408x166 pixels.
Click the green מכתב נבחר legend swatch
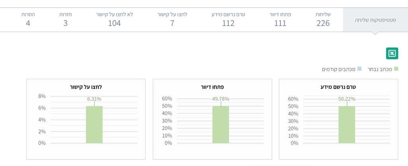coord(396,69)
